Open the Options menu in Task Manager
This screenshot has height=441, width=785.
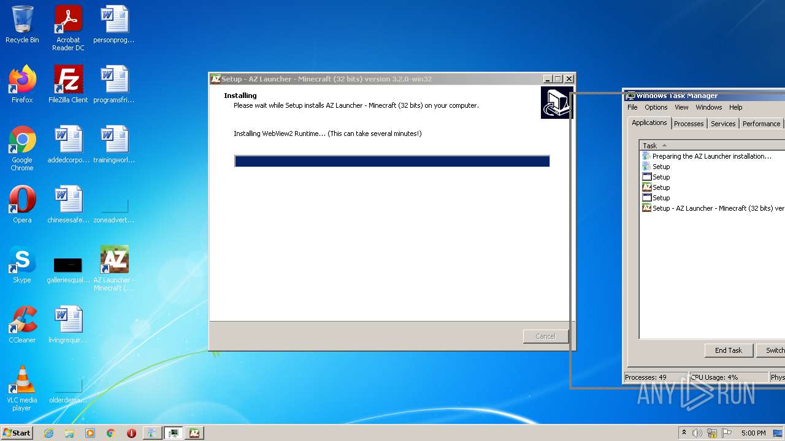coord(656,107)
